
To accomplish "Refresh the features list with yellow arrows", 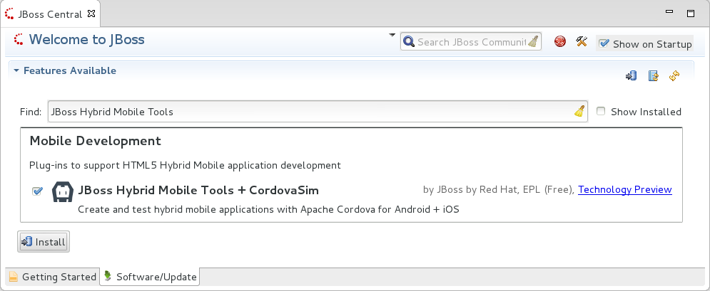I will coord(675,76).
